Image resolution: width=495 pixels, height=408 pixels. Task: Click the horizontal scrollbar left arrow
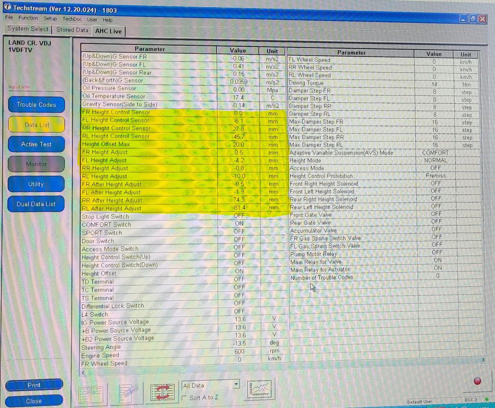point(83,373)
